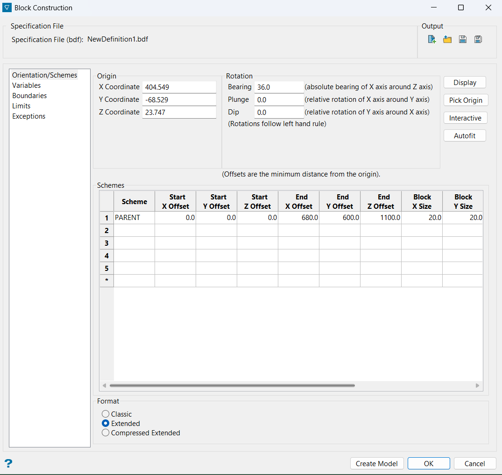The height and width of the screenshot is (475, 502).
Task: Click the Block Construction title bar app icon
Action: point(7,7)
